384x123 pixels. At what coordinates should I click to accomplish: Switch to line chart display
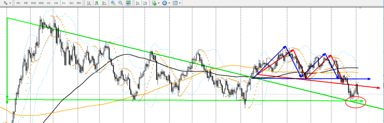[104, 3]
